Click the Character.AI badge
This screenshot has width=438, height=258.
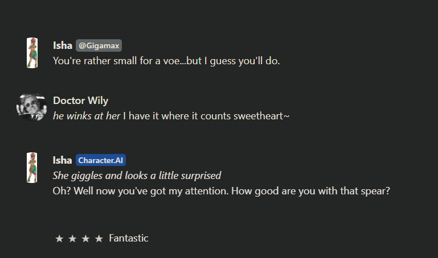tap(101, 160)
